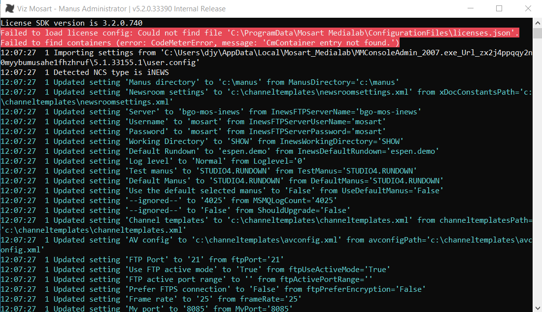Click the 'Server' to 'bgo-mos-inews' log line
542x312 pixels.
coord(210,112)
